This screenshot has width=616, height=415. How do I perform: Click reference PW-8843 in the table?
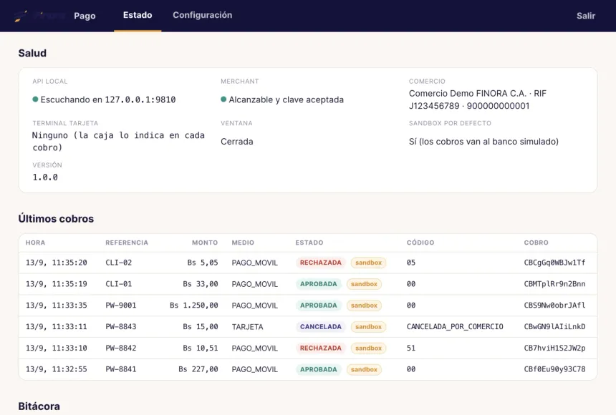pos(121,327)
